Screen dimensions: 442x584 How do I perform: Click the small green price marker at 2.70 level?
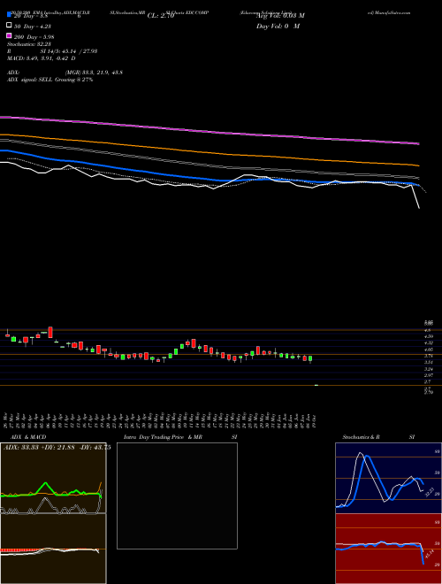(x=316, y=385)
